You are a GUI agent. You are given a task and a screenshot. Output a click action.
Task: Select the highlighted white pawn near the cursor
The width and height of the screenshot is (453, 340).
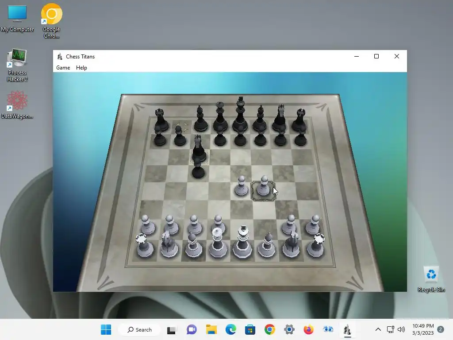click(x=264, y=186)
